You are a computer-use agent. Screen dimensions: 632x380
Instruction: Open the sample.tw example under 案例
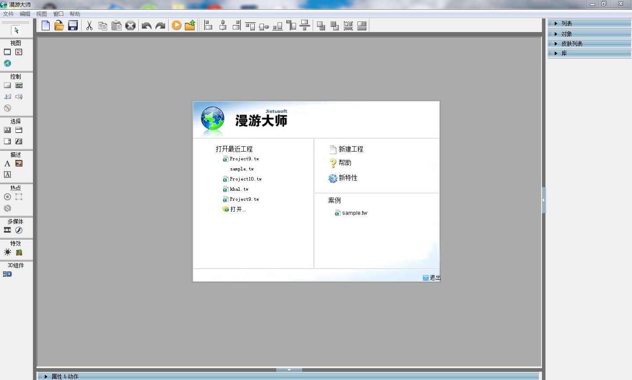pos(351,213)
